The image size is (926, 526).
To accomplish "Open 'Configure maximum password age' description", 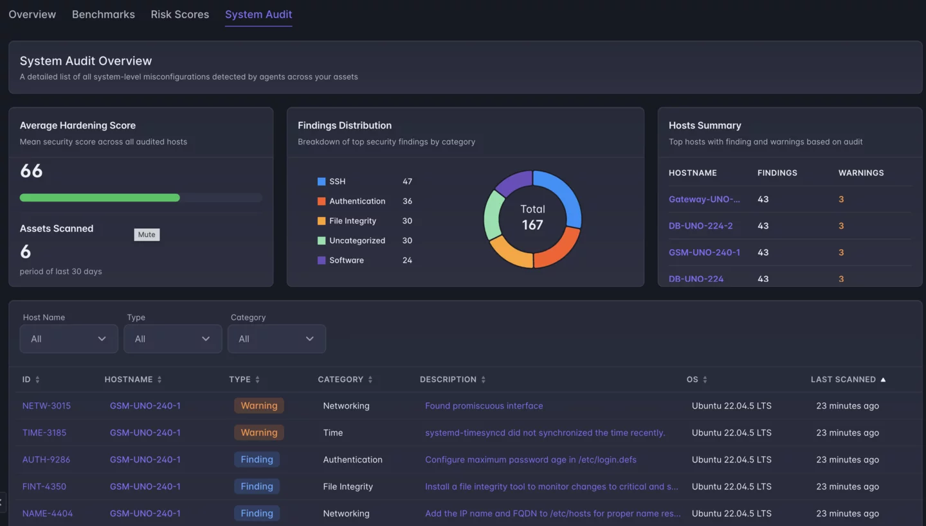I will point(531,460).
